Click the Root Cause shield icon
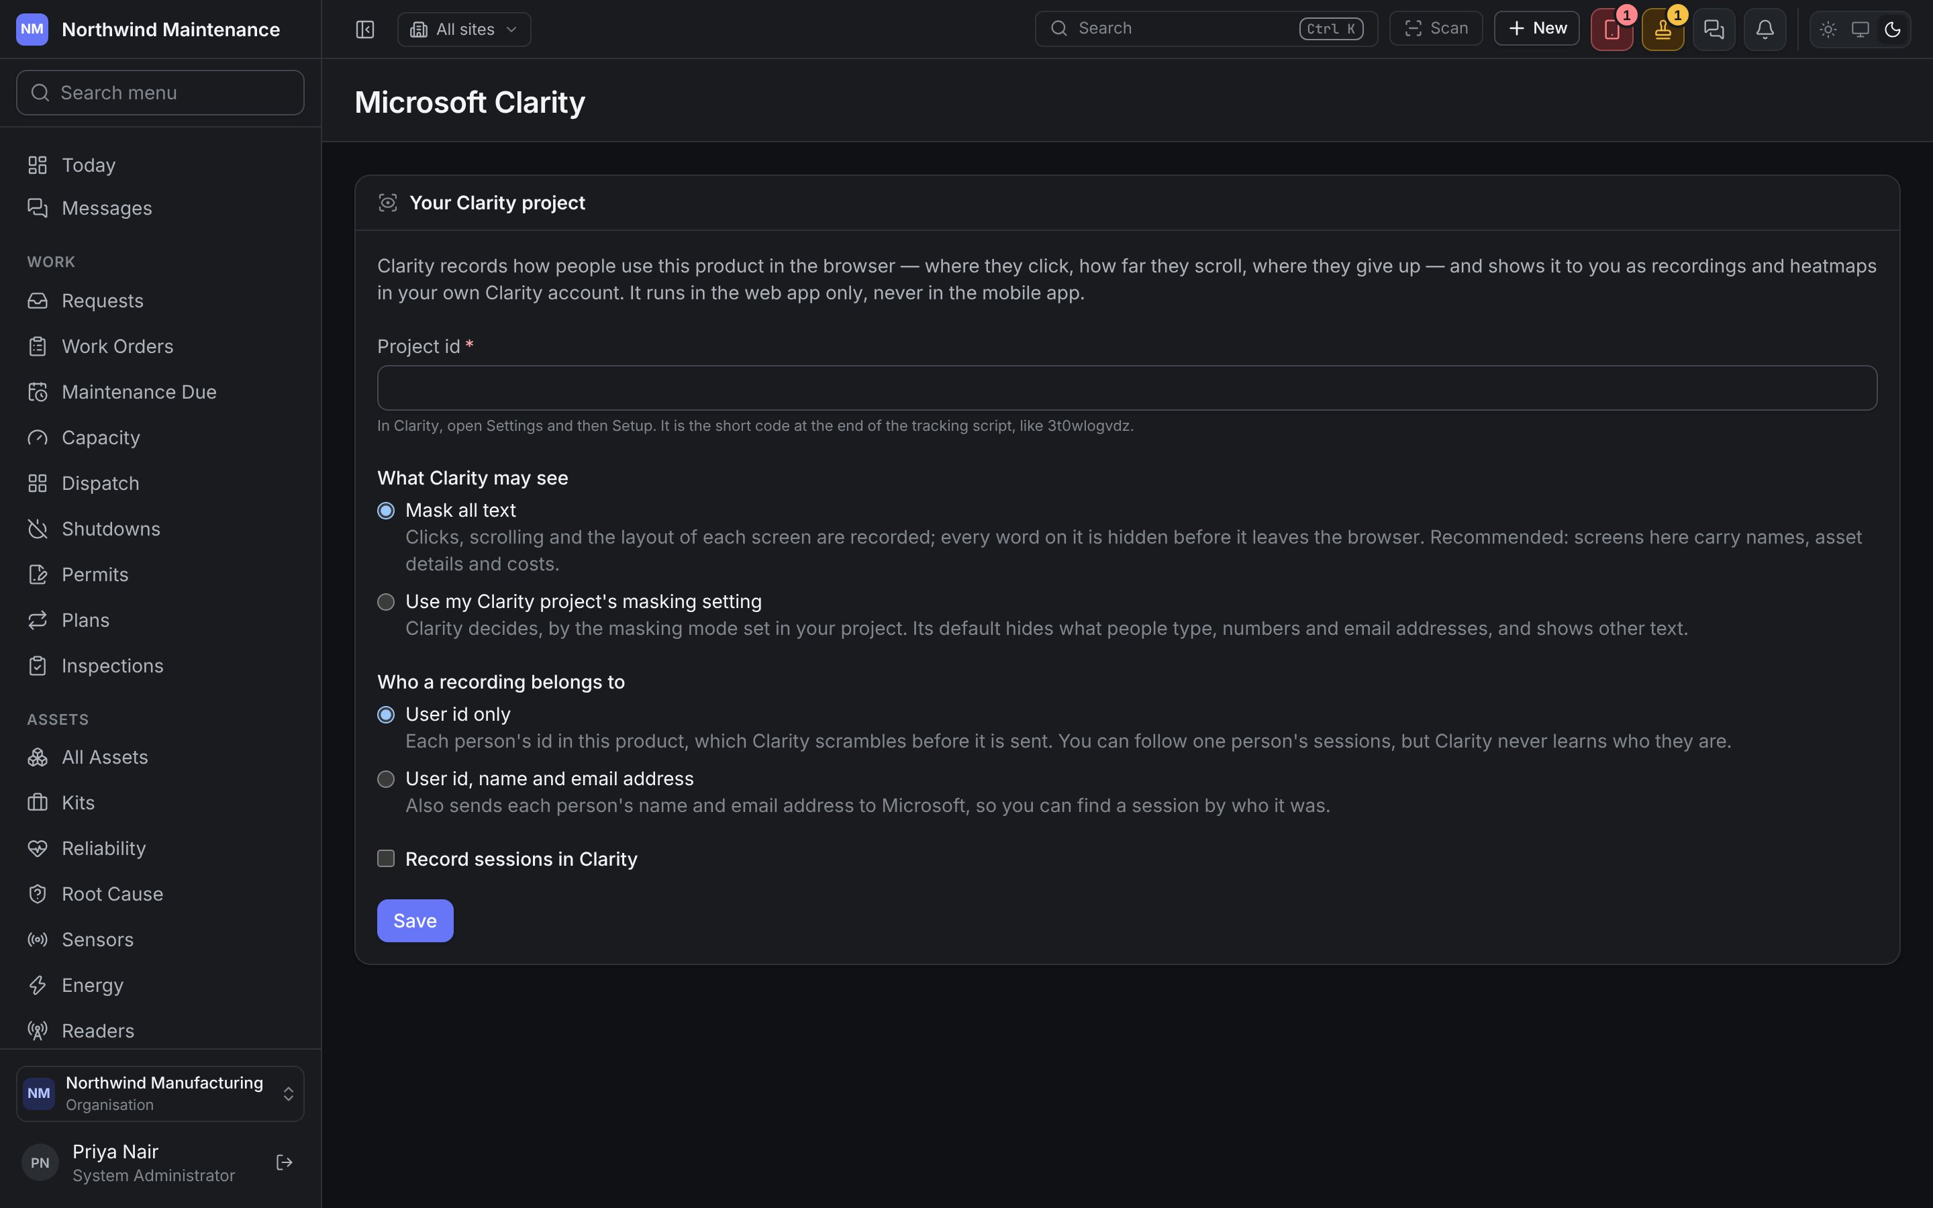This screenshot has width=1933, height=1208. 38,894
